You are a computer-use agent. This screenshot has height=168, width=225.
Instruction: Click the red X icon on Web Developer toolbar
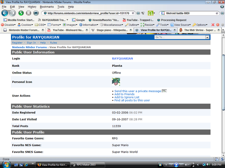click(213, 25)
